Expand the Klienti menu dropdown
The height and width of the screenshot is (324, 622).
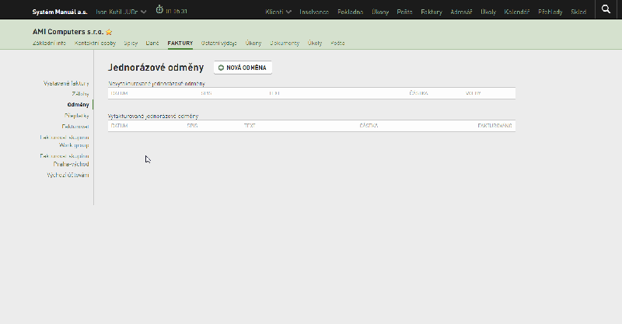point(278,12)
